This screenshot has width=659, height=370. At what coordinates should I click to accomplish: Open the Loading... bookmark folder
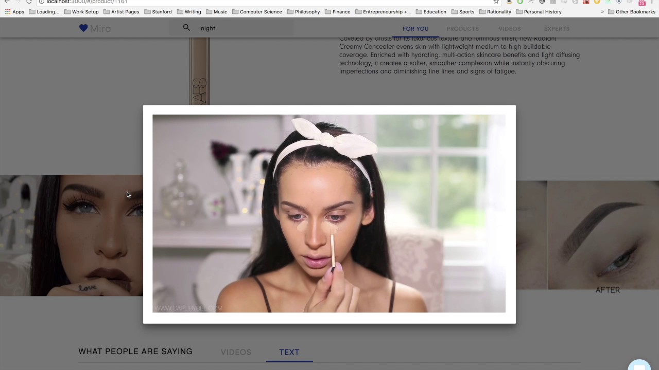coord(44,12)
